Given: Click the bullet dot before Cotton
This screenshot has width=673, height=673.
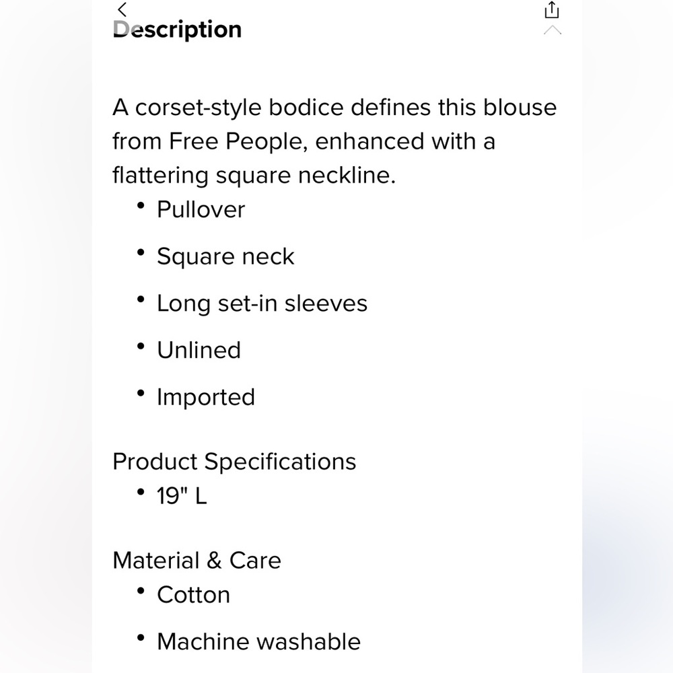Looking at the screenshot, I should [x=141, y=591].
